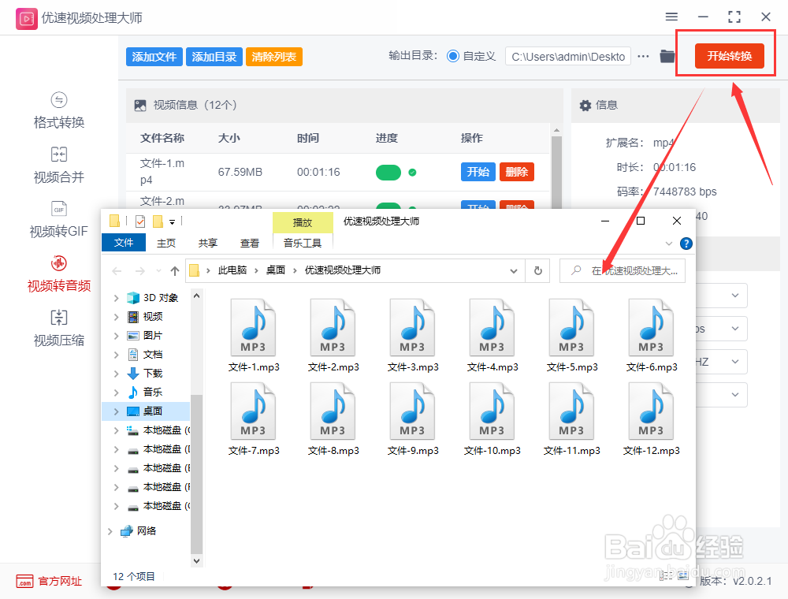Click the large icons view toggle in the status bar
This screenshot has width=788, height=599.
point(683,576)
